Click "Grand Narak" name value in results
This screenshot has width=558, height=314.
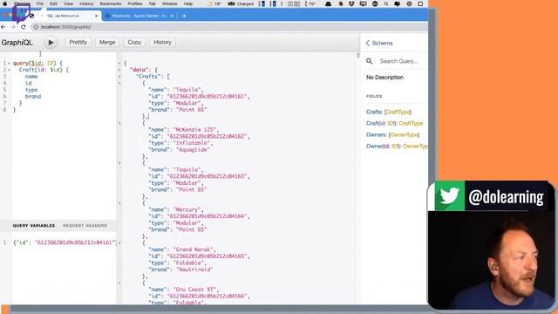tap(194, 249)
